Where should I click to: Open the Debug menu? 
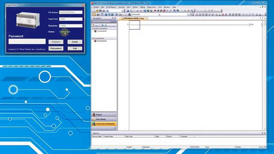[x=143, y=7]
